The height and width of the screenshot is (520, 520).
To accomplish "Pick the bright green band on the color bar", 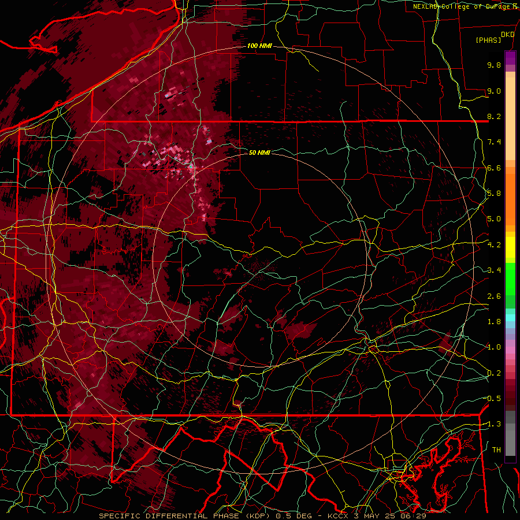I will 510,279.
